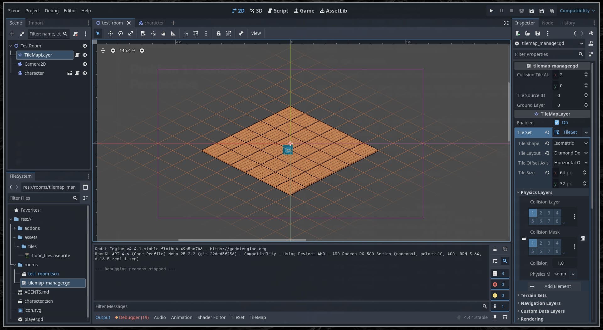The width and height of the screenshot is (603, 330).
Task: Open the Debug menu
Action: point(52,11)
